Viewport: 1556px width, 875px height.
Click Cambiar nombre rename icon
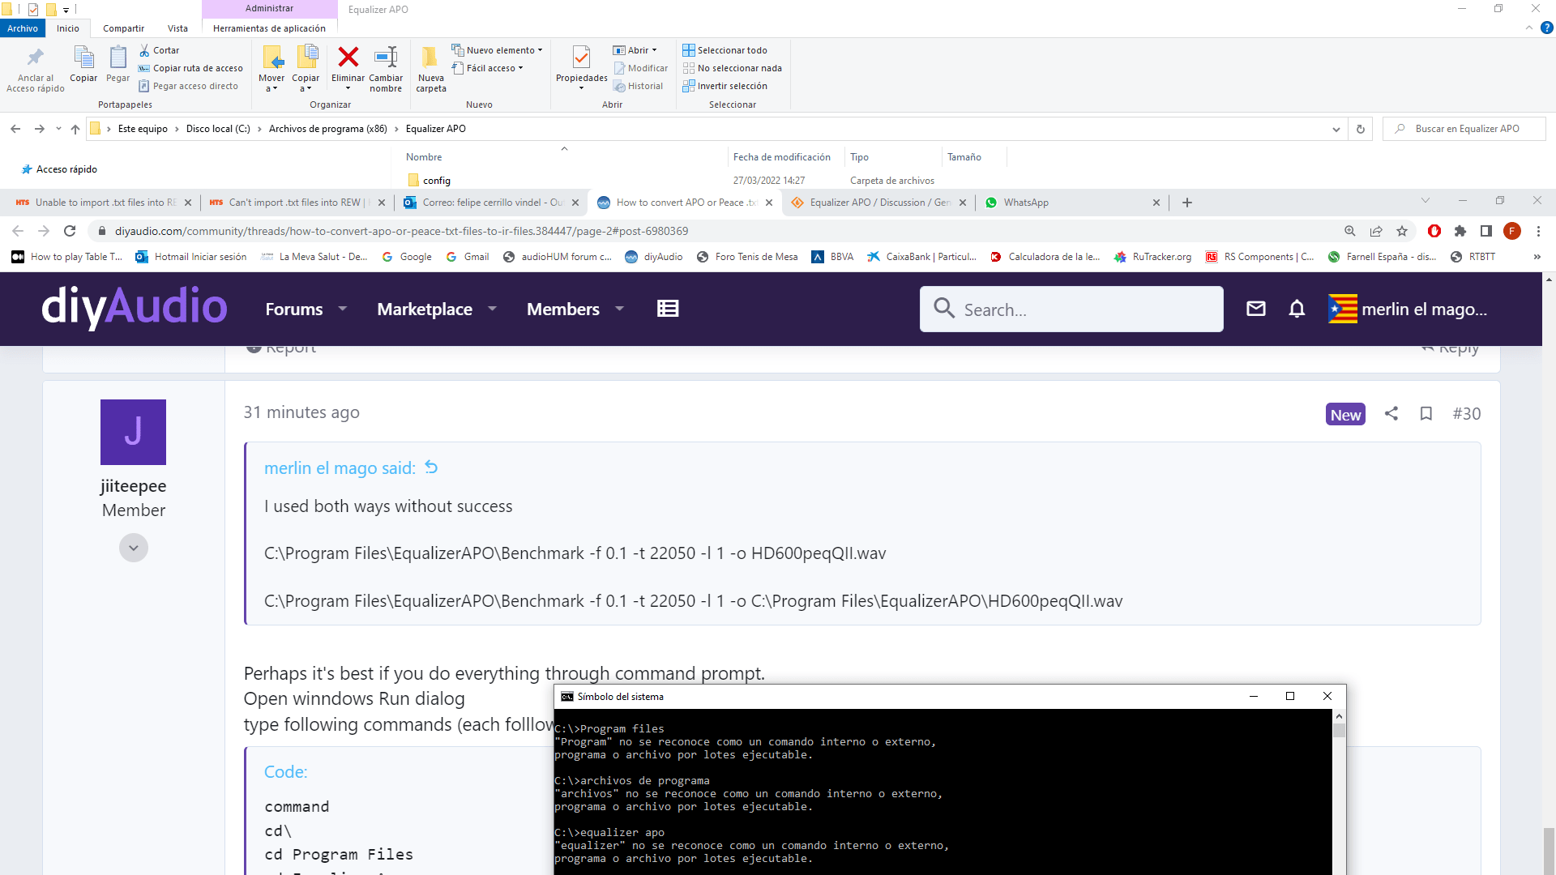(x=386, y=57)
